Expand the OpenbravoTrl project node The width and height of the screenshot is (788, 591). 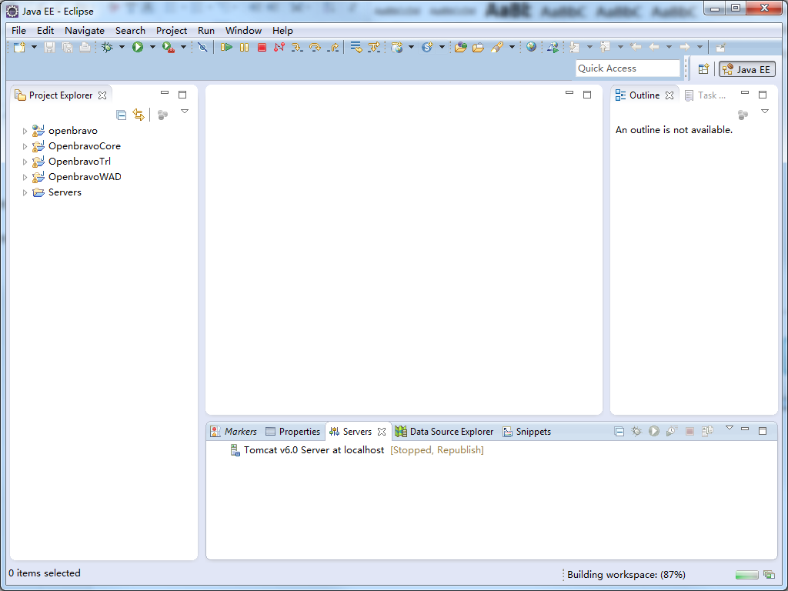click(x=25, y=162)
